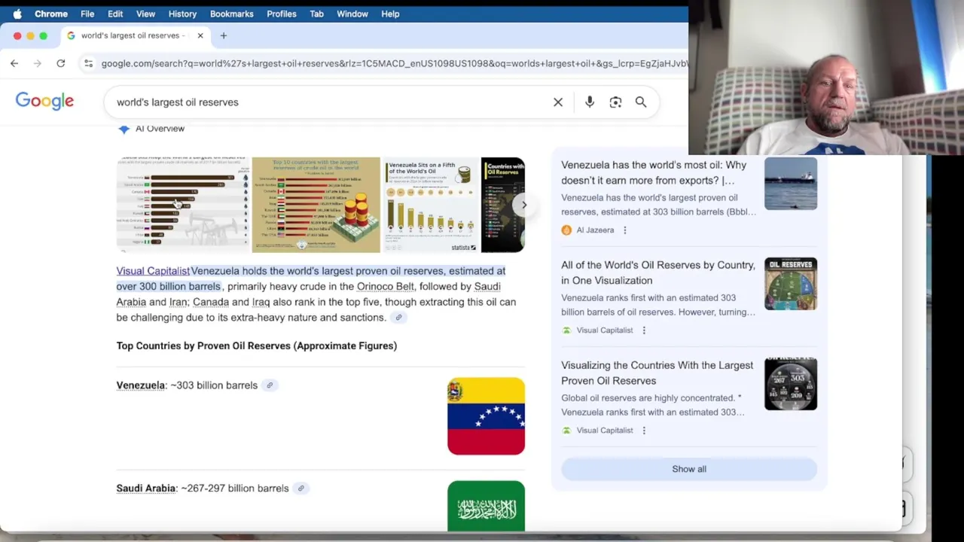Open the History menu

pos(182,14)
